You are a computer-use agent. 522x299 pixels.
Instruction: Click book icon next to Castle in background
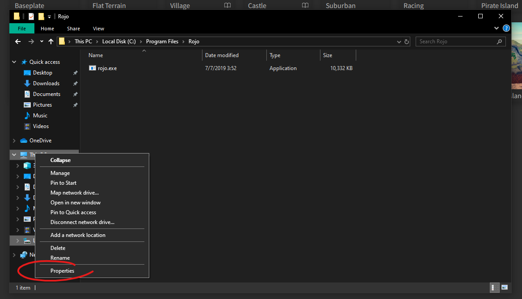[305, 5]
